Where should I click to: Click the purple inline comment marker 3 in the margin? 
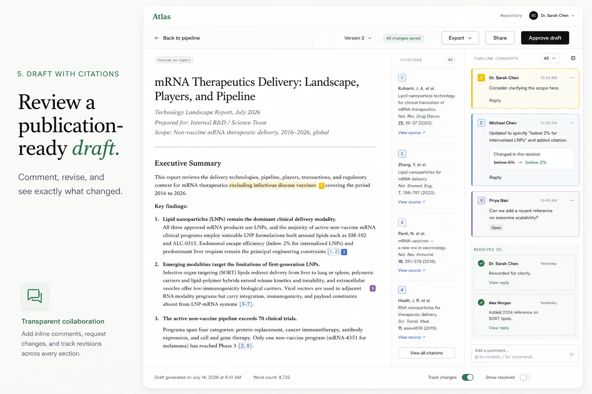point(373,288)
